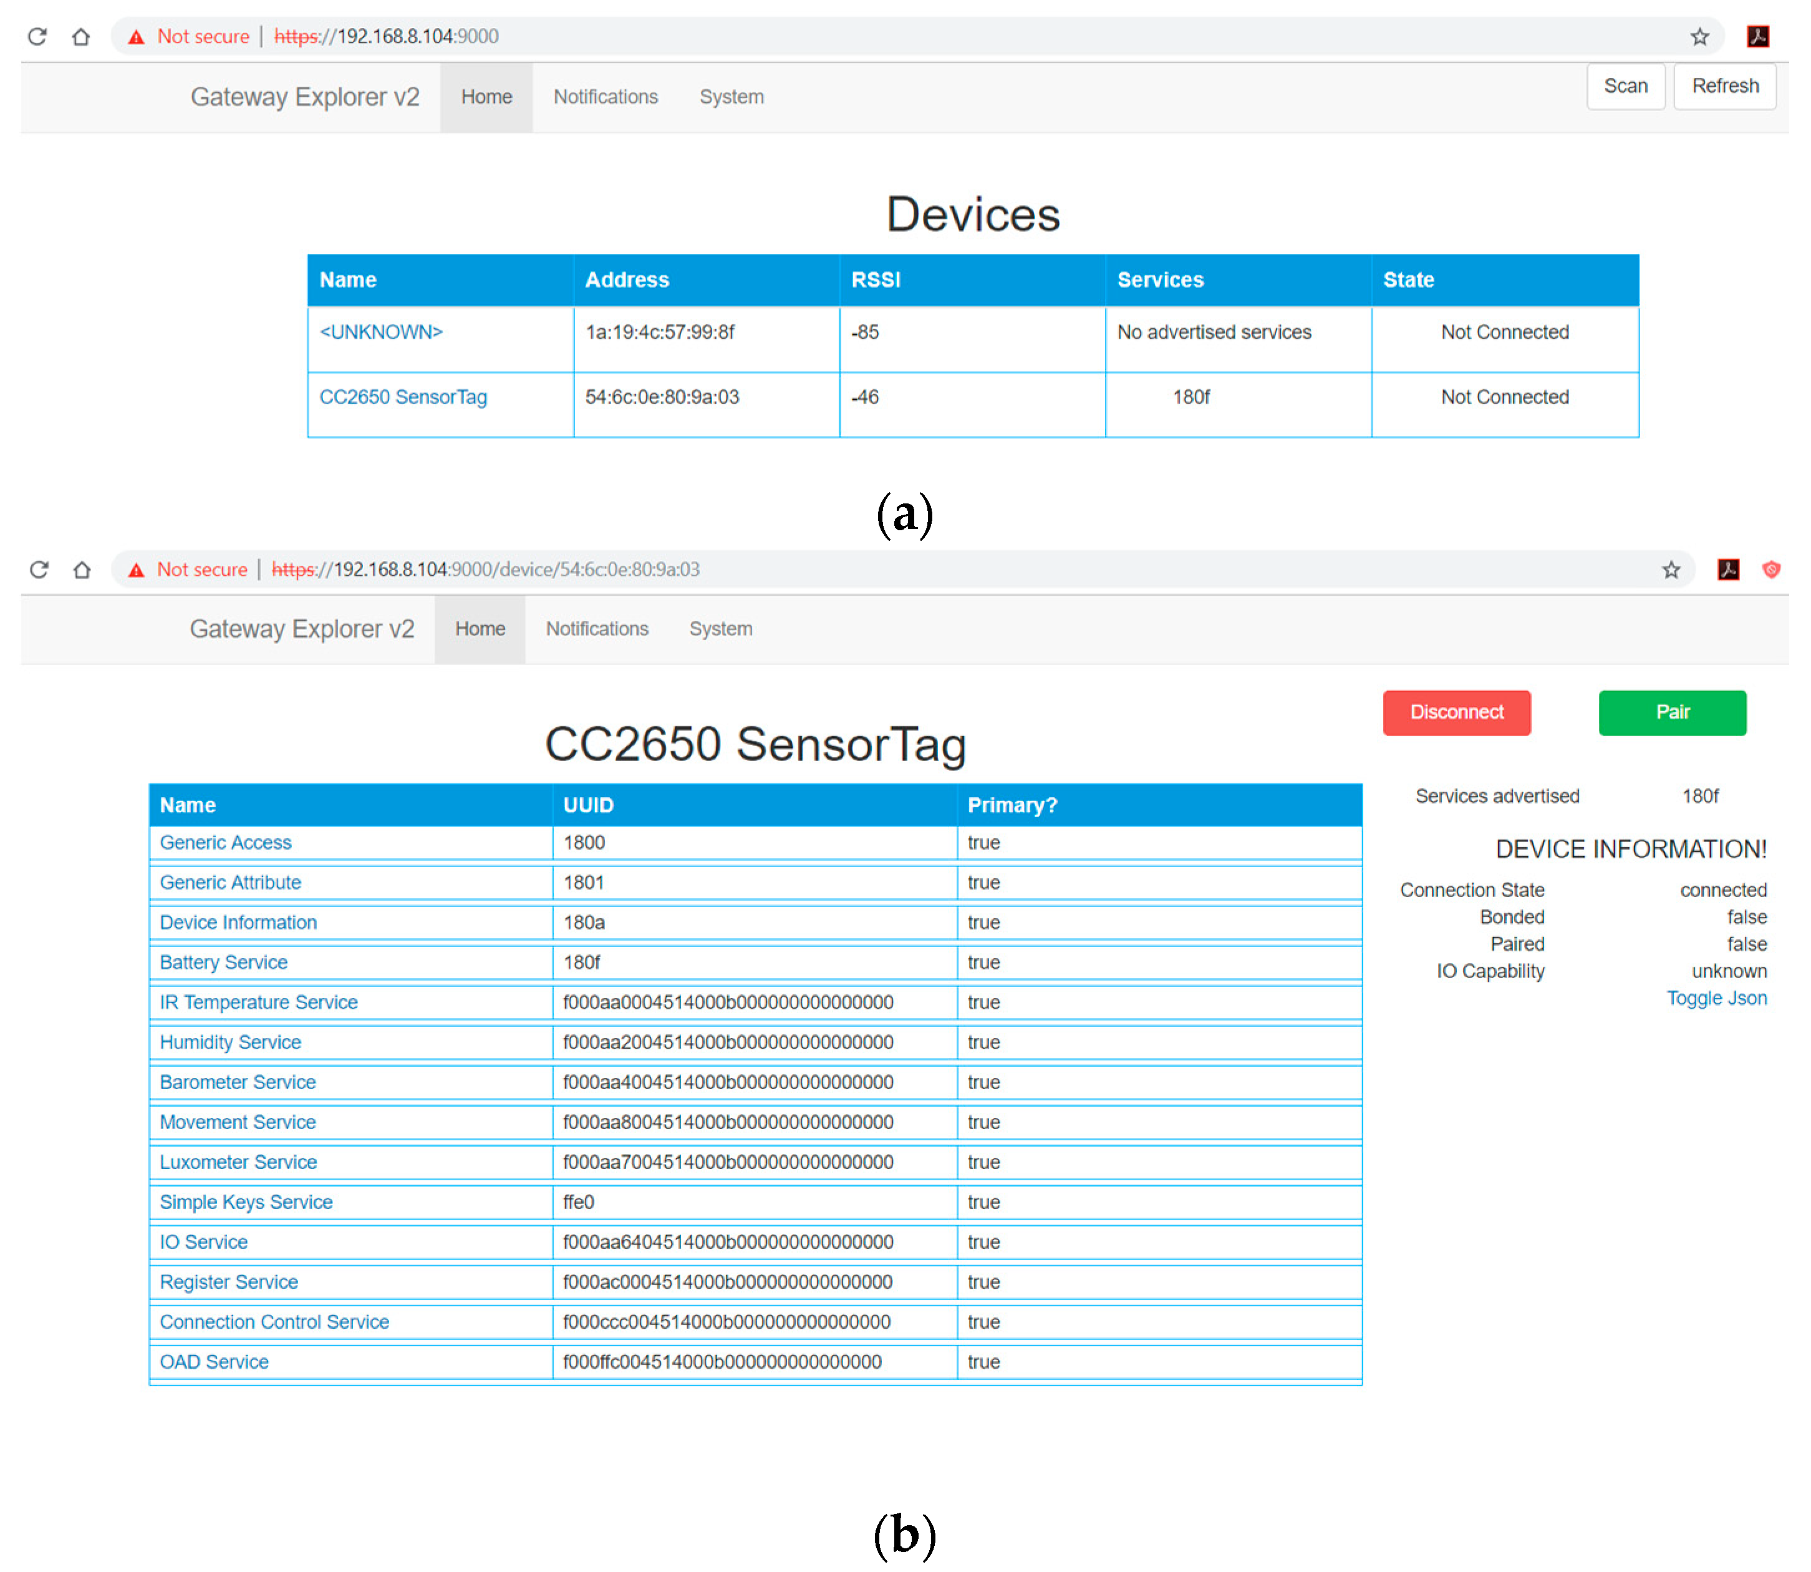Click the home icon in top browser bar
The height and width of the screenshot is (1572, 1811).
pos(80,36)
